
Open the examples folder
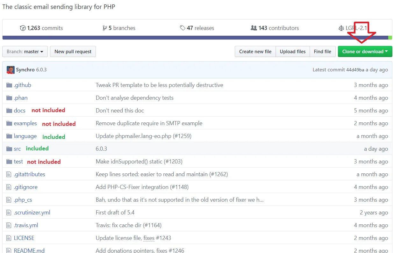[25, 123]
